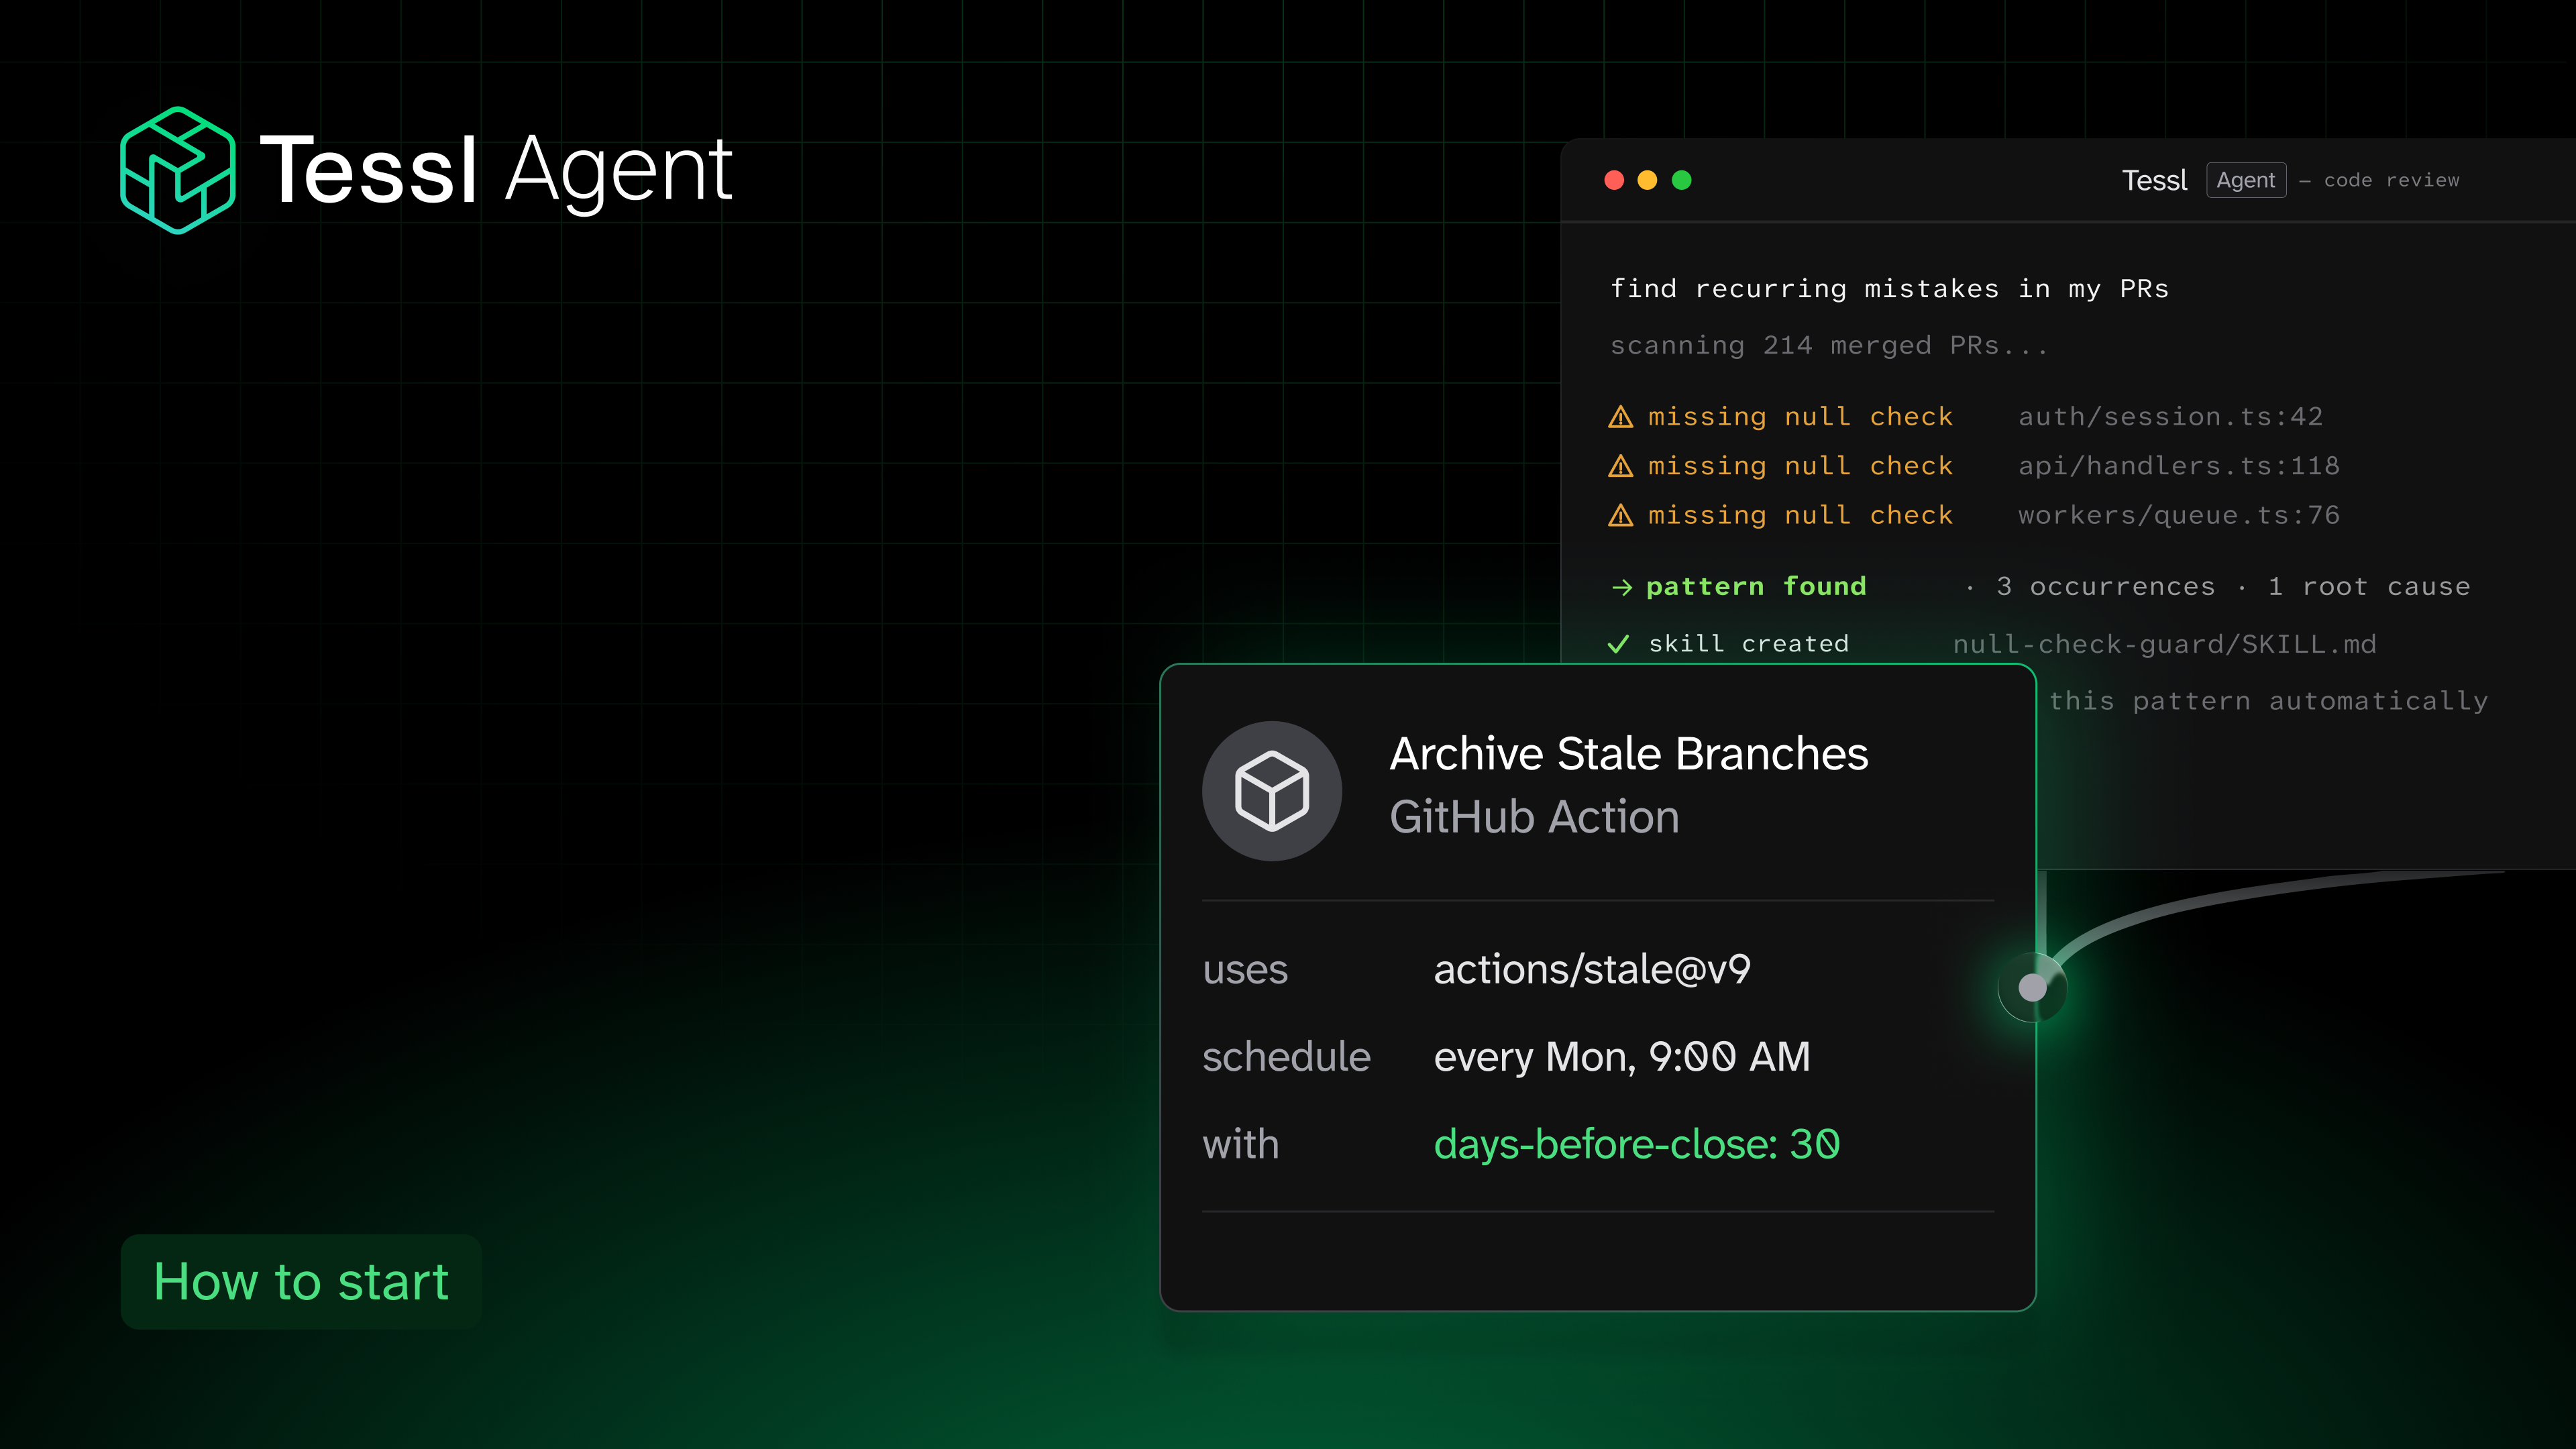Click the every Mon, 9:00 AM value
Image resolution: width=2576 pixels, height=1449 pixels.
1622,1057
